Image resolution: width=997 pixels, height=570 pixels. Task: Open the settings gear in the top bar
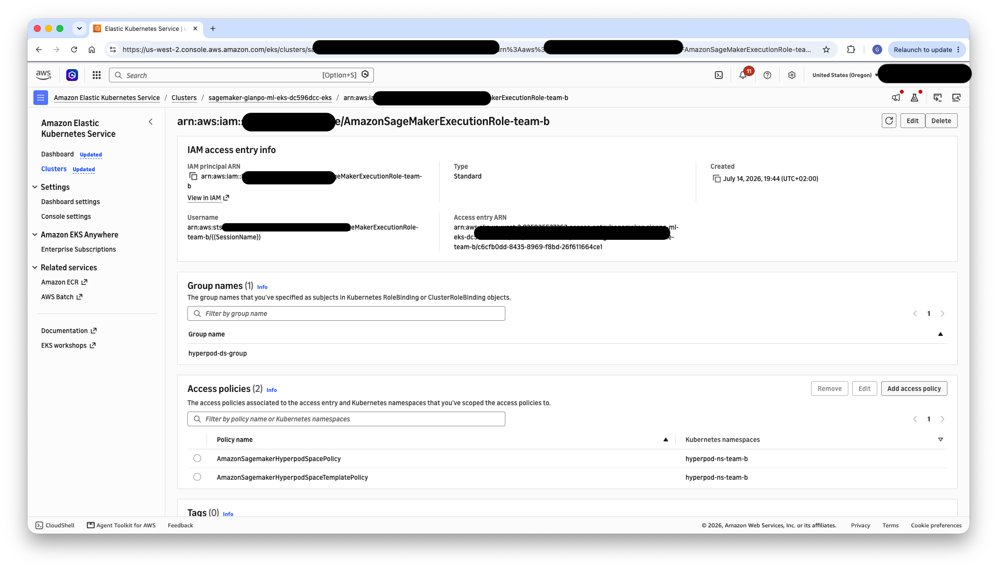(x=792, y=75)
